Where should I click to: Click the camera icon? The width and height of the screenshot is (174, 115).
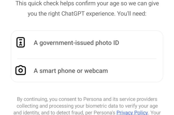(x=21, y=71)
